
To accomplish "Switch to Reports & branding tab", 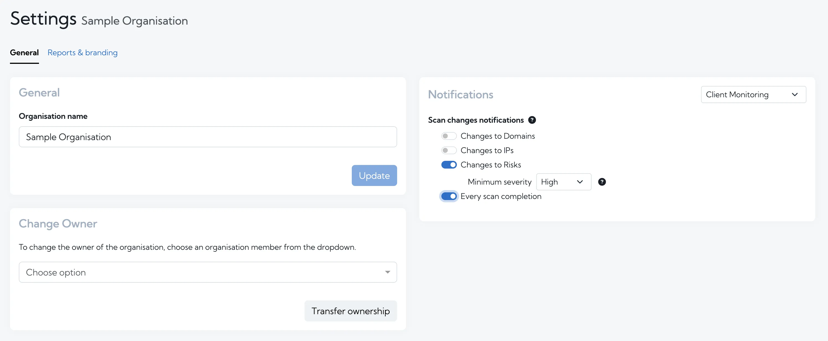I will pos(83,53).
